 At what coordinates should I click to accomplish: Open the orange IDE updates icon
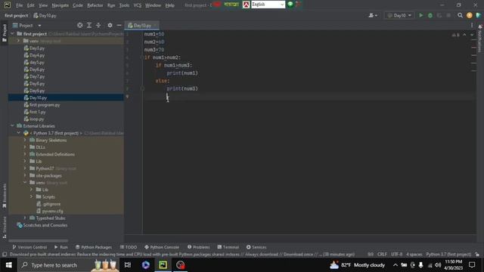tap(469, 15)
